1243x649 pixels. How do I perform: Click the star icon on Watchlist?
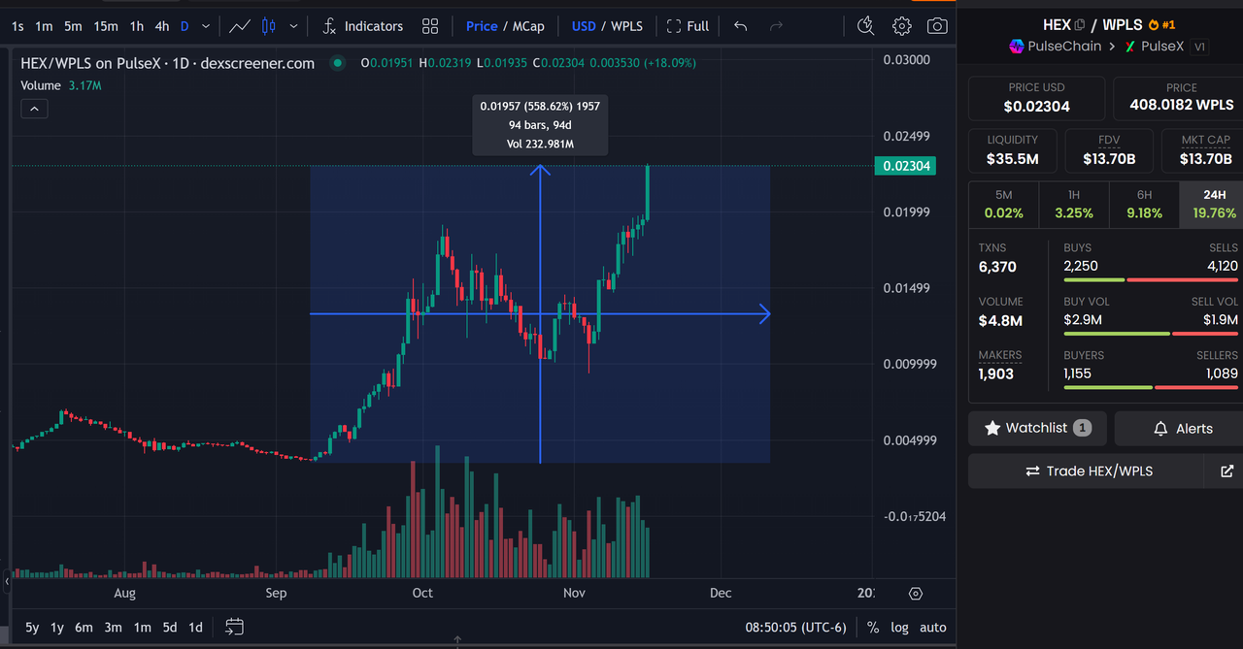992,428
